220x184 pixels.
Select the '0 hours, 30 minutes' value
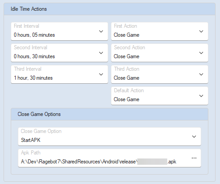pyautogui.click(x=34, y=56)
